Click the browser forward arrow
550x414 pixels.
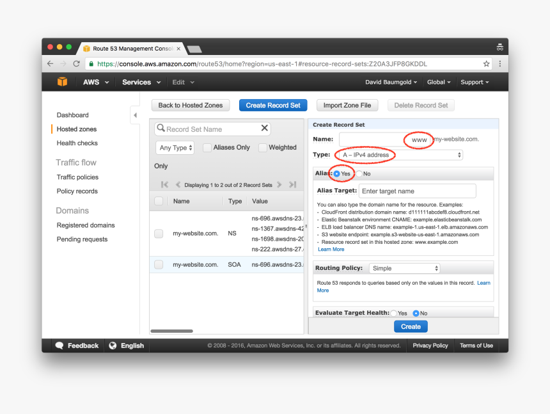coord(63,64)
